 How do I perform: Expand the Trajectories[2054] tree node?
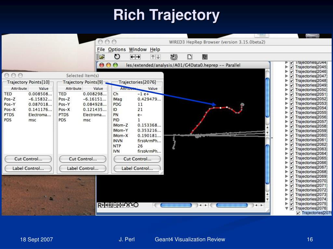(x=286, y=108)
